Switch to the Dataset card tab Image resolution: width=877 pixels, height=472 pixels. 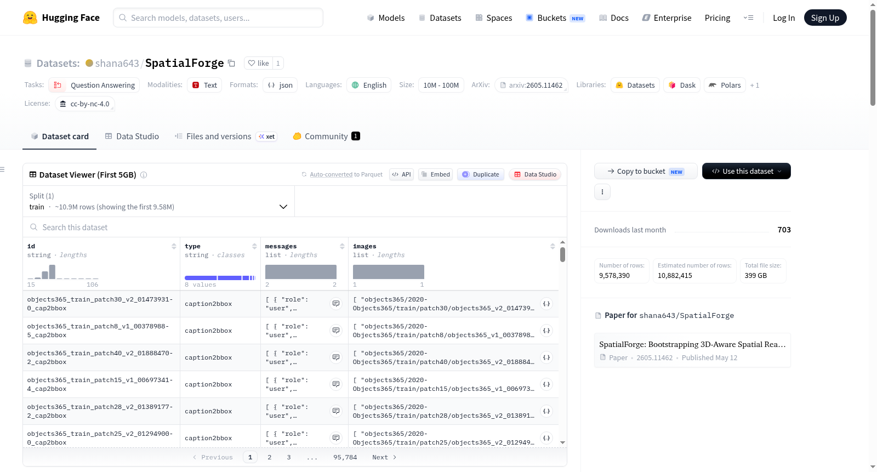click(x=60, y=137)
